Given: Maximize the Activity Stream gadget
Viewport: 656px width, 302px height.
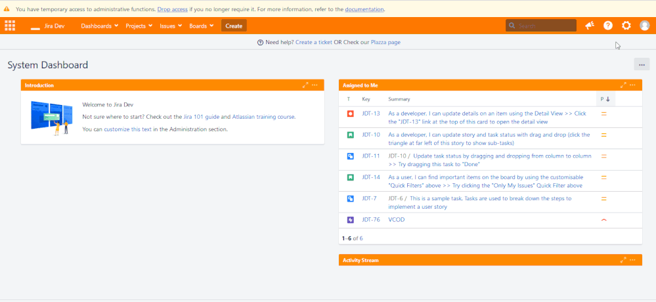Looking at the screenshot, I should pyautogui.click(x=623, y=260).
